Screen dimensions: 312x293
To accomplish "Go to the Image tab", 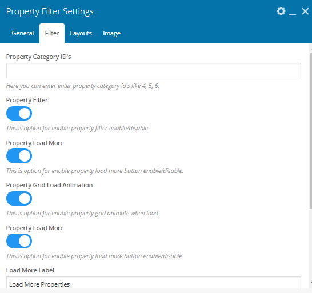I will pyautogui.click(x=111, y=33).
